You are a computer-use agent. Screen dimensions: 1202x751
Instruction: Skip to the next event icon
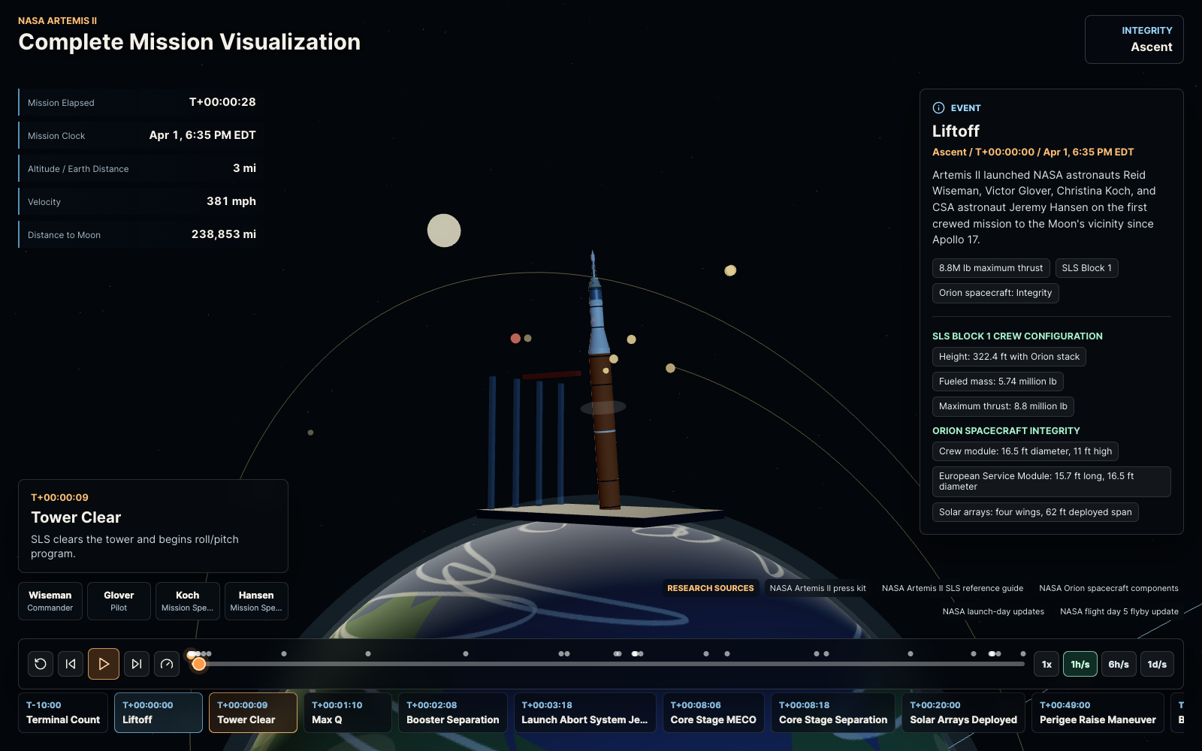(137, 664)
